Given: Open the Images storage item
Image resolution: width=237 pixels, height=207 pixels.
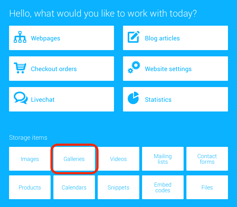Looking at the screenshot, I should click(x=30, y=159).
